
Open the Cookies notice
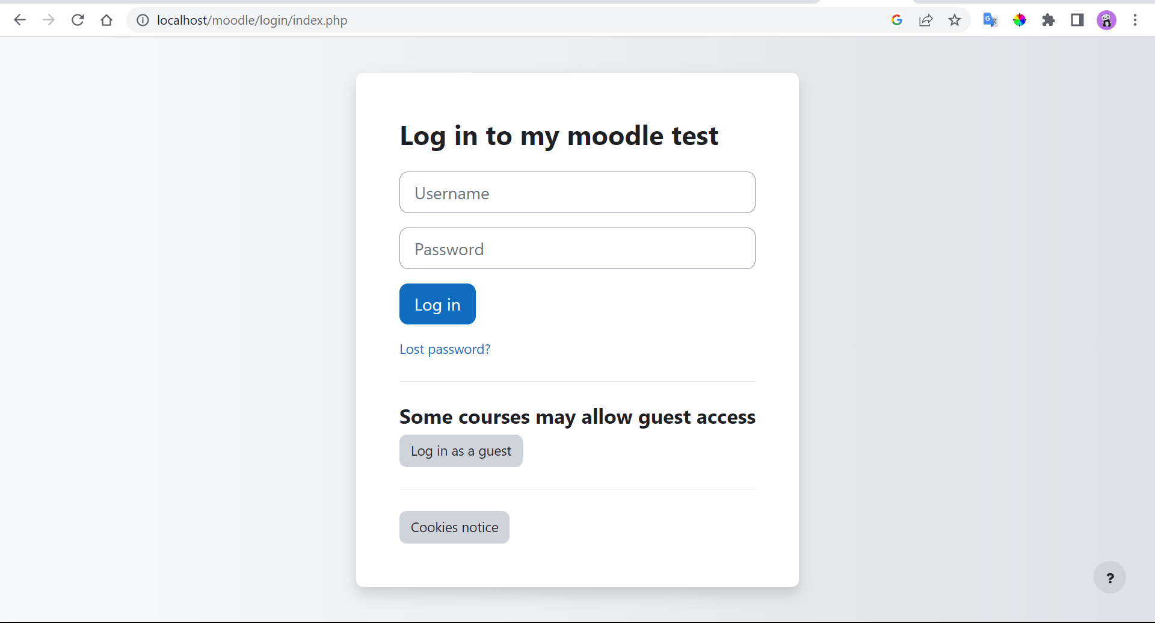tap(454, 527)
